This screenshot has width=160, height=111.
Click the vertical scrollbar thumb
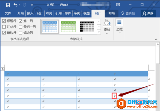[158, 55]
